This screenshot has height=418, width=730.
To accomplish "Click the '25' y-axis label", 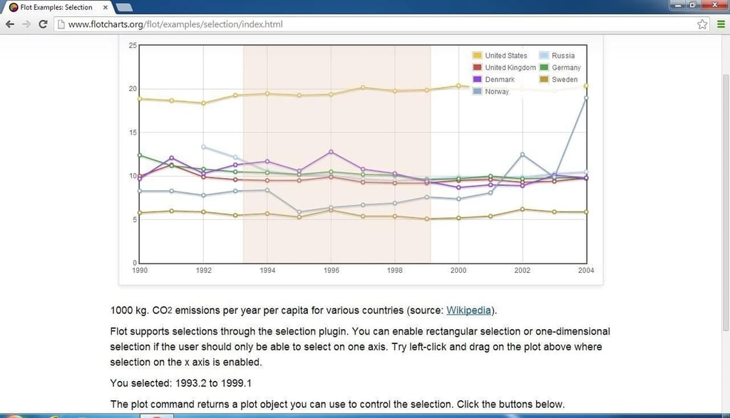I will pos(133,45).
